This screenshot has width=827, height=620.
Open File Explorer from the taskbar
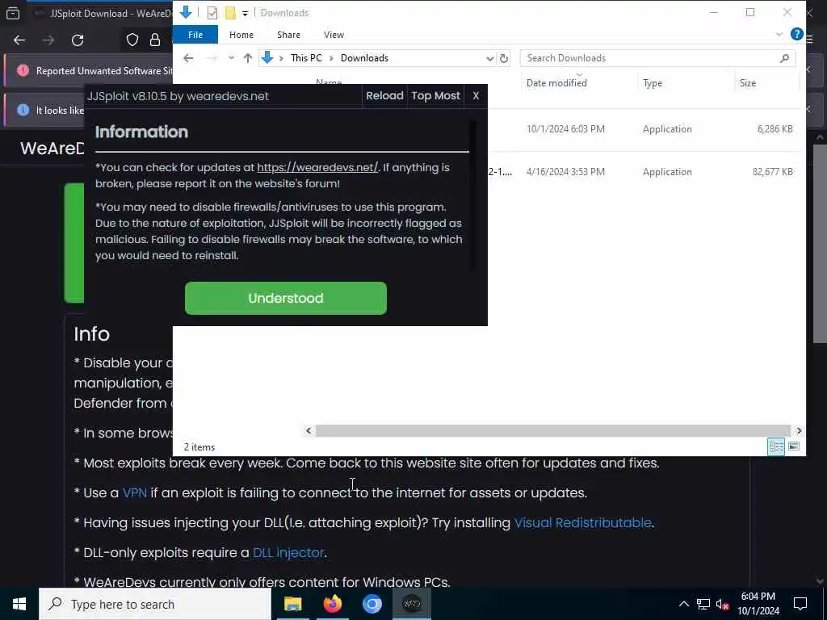pyautogui.click(x=292, y=604)
